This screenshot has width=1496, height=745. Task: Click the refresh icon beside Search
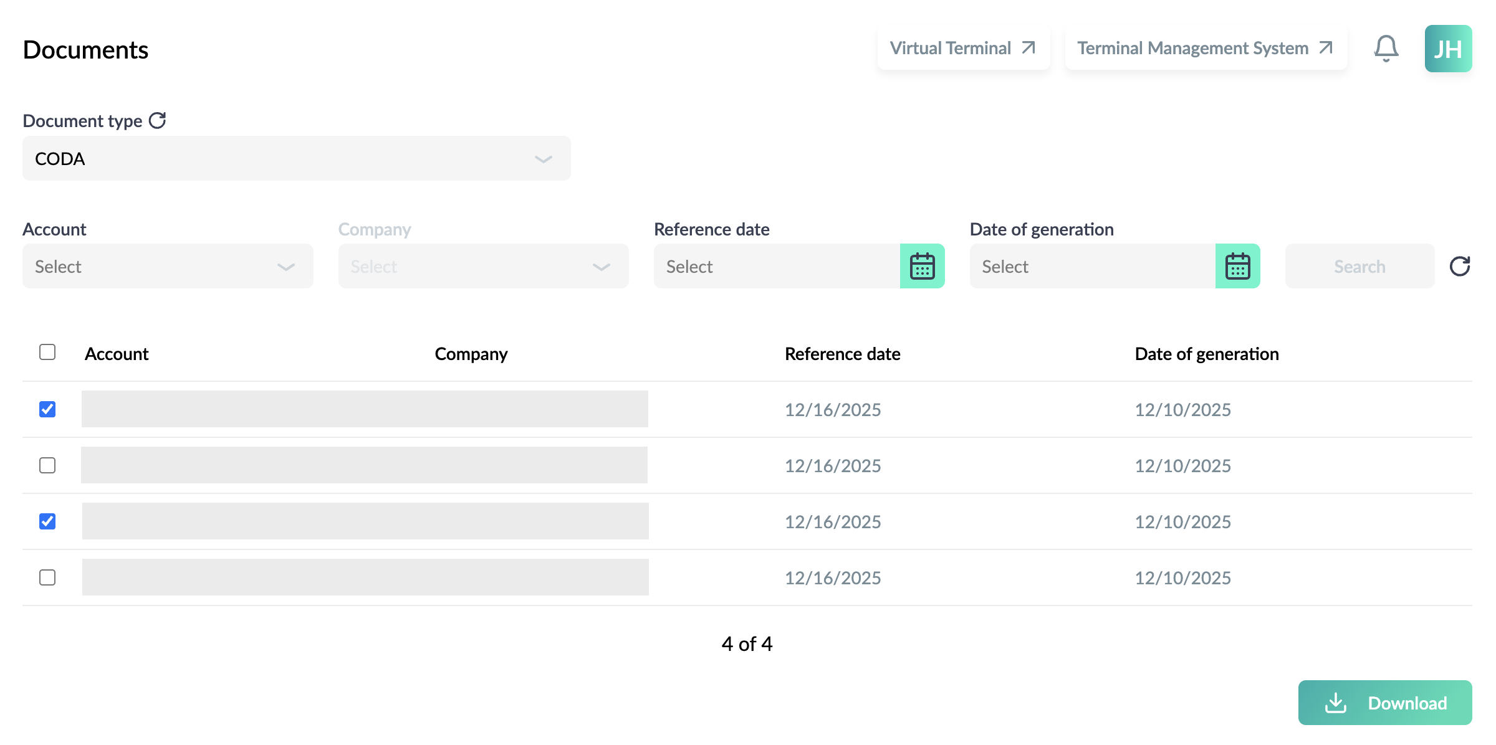(1460, 266)
